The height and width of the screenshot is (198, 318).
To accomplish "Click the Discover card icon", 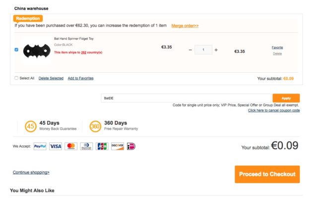I will [118, 146].
